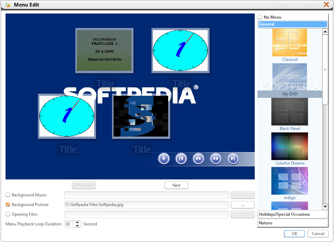334x242 pixels.
Task: Select the top-right clock video thumbnail
Action: coord(180,51)
